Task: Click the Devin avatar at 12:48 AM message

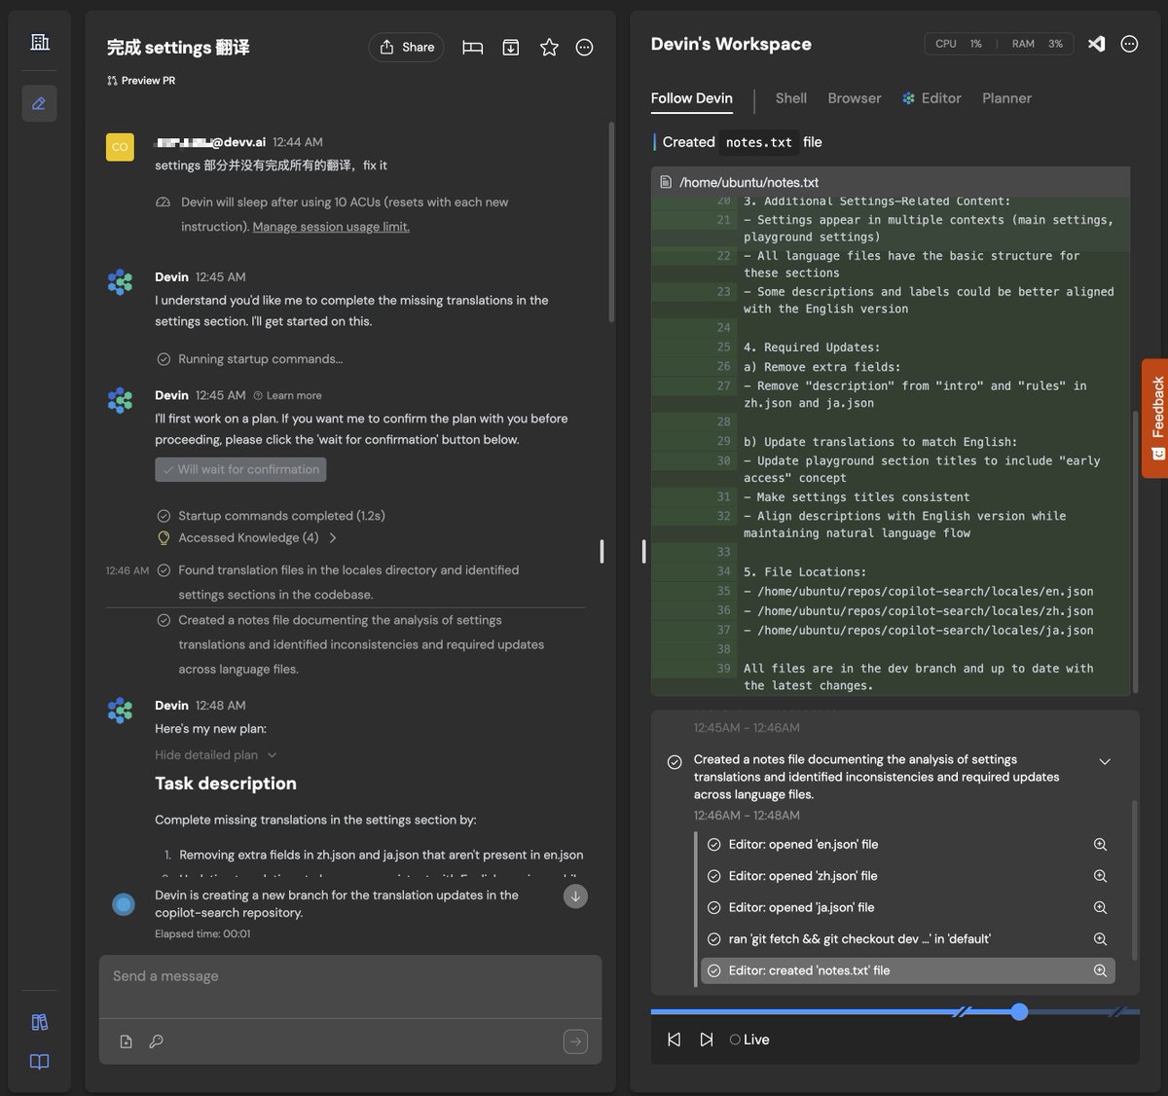Action: [120, 711]
